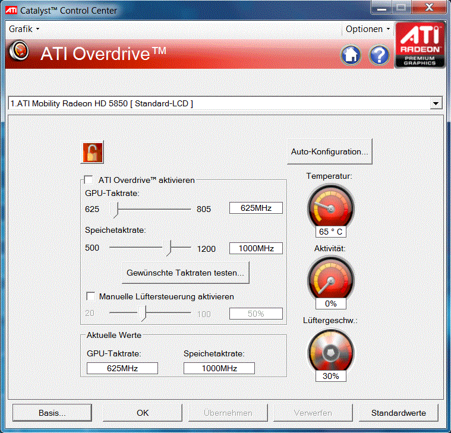Click the Aktuelle Werte group label
Screen dimensions: 451x433
pos(114,335)
